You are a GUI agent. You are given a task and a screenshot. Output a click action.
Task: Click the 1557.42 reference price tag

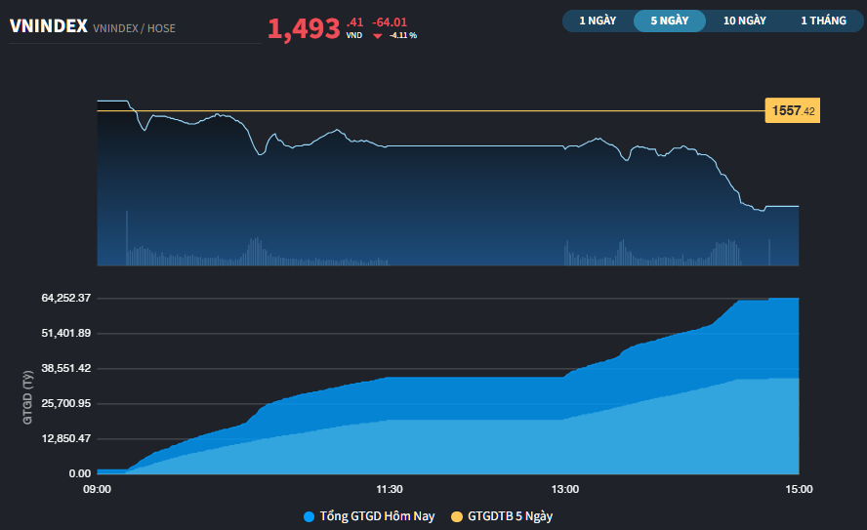tap(793, 111)
